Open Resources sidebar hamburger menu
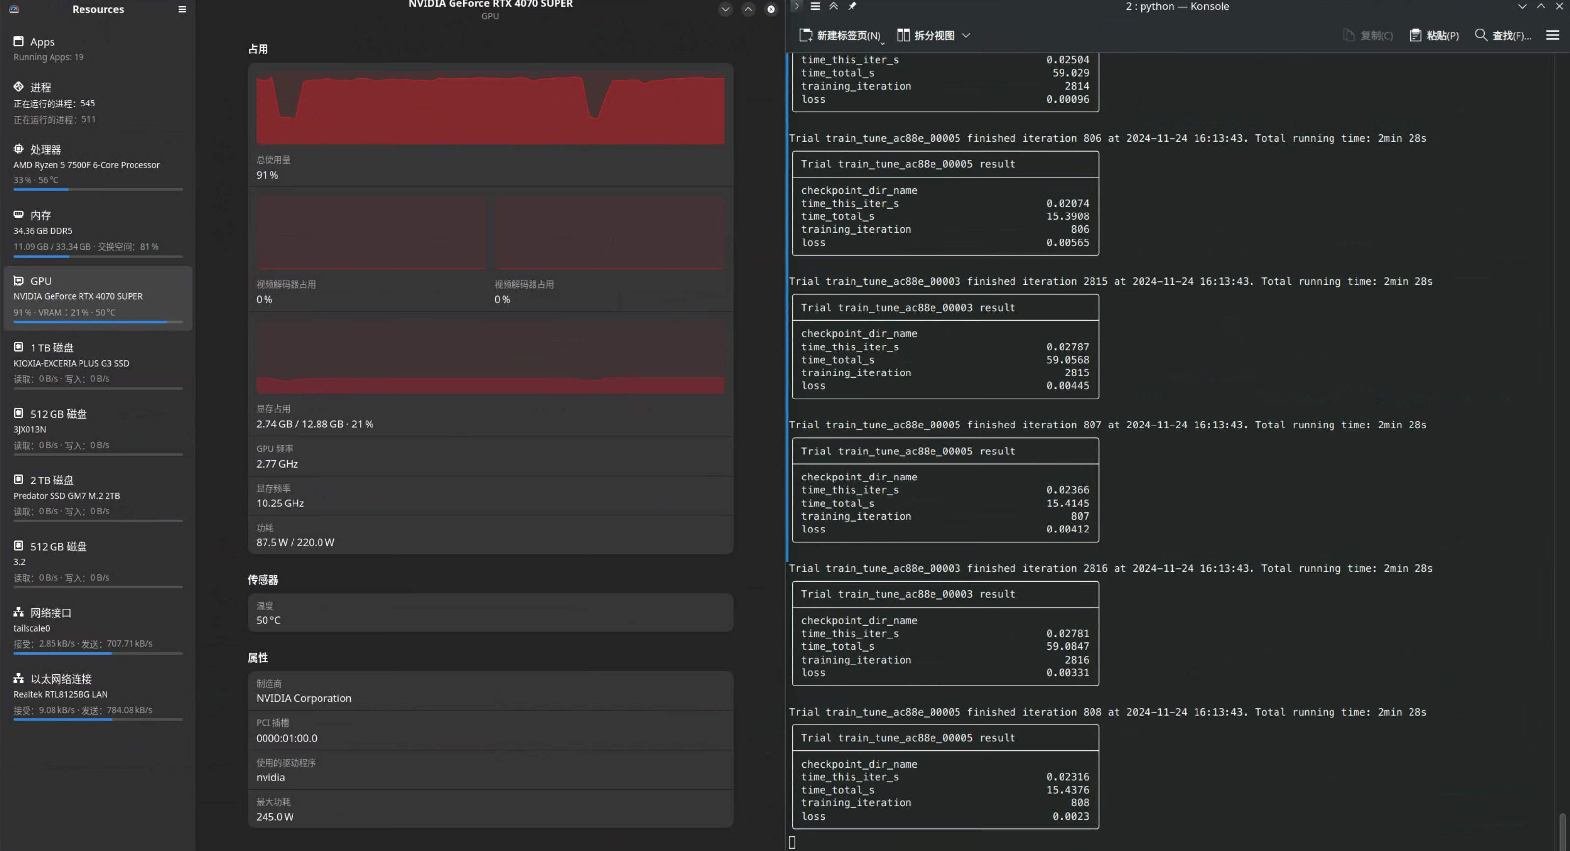 pos(182,9)
